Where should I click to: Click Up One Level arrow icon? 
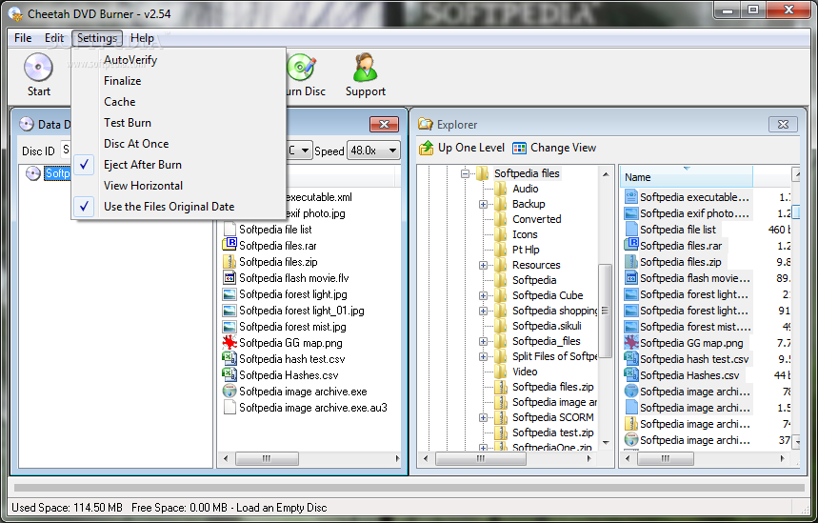(x=427, y=149)
